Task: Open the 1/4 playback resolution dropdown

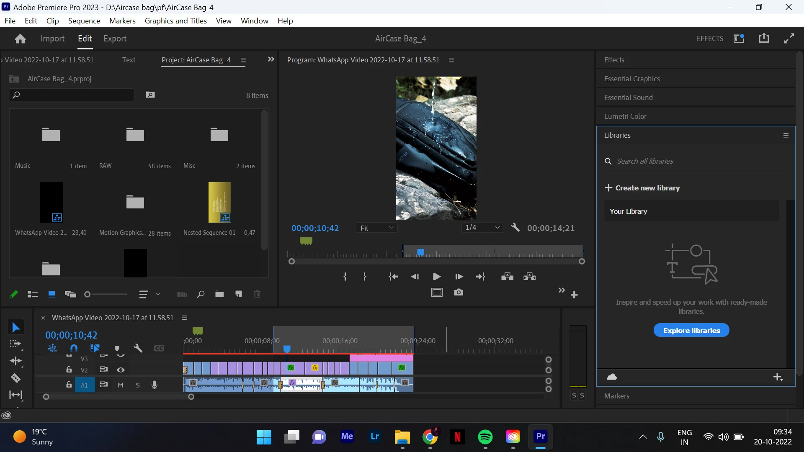Action: (482, 227)
